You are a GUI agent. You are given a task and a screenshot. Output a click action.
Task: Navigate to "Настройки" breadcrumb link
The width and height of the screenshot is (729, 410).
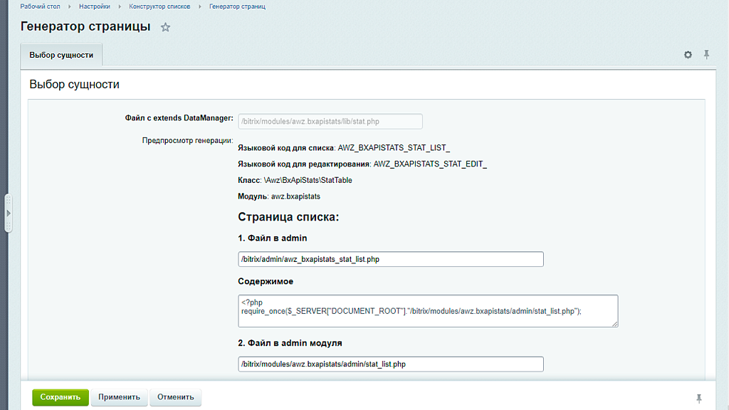(x=96, y=6)
